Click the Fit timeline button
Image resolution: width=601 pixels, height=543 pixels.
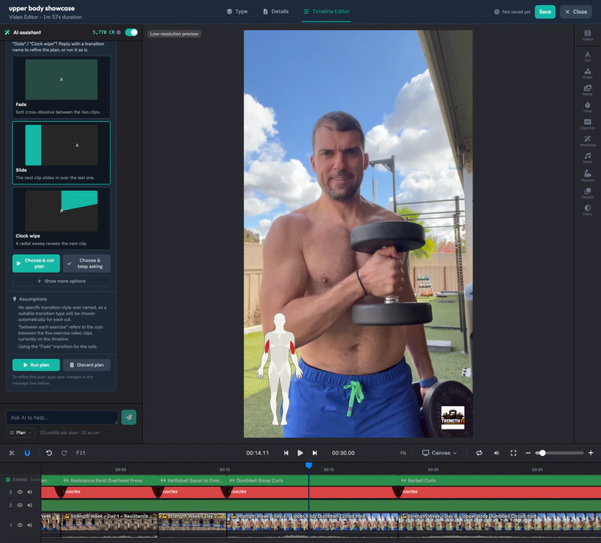pos(80,453)
